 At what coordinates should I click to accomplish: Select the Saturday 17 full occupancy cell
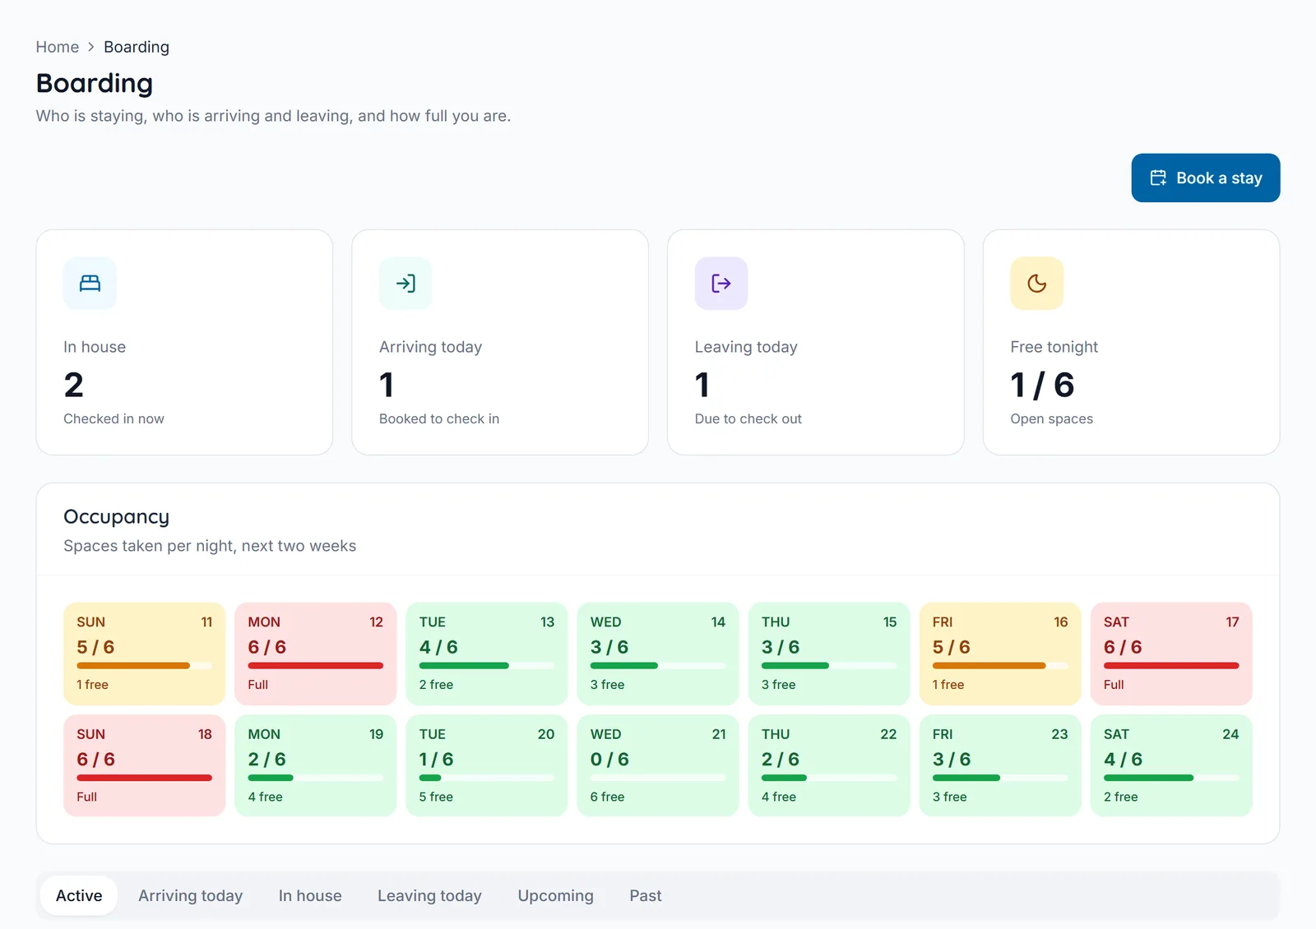(x=1171, y=654)
